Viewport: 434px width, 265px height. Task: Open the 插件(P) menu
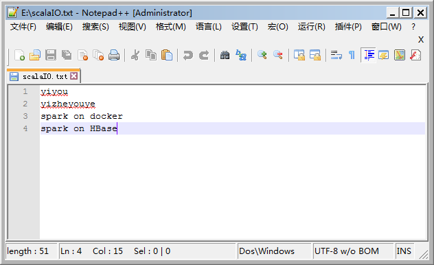(348, 27)
